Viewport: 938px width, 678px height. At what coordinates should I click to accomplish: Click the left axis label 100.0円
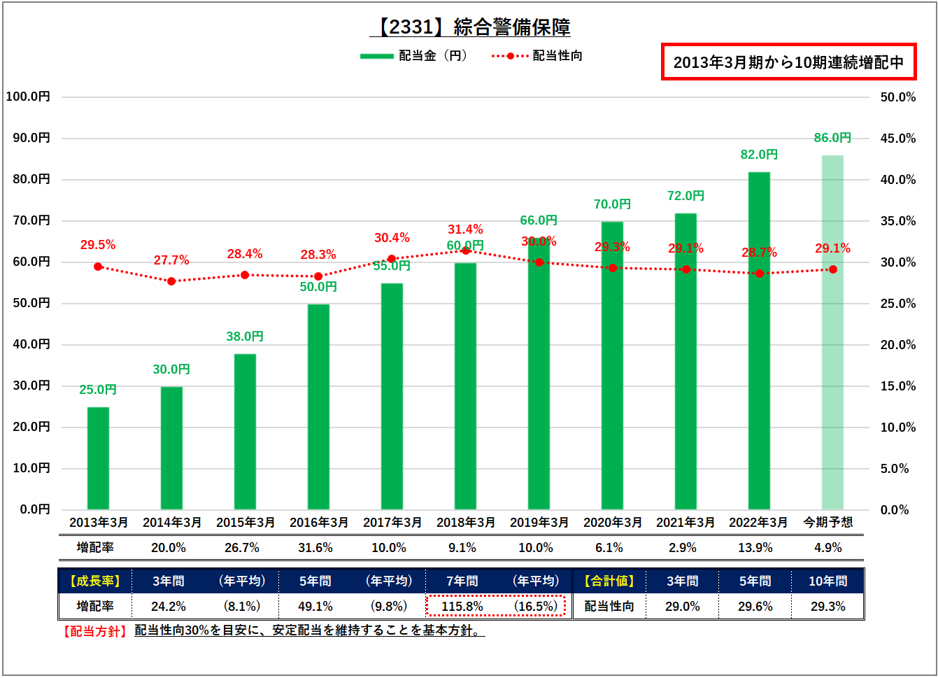tap(28, 97)
